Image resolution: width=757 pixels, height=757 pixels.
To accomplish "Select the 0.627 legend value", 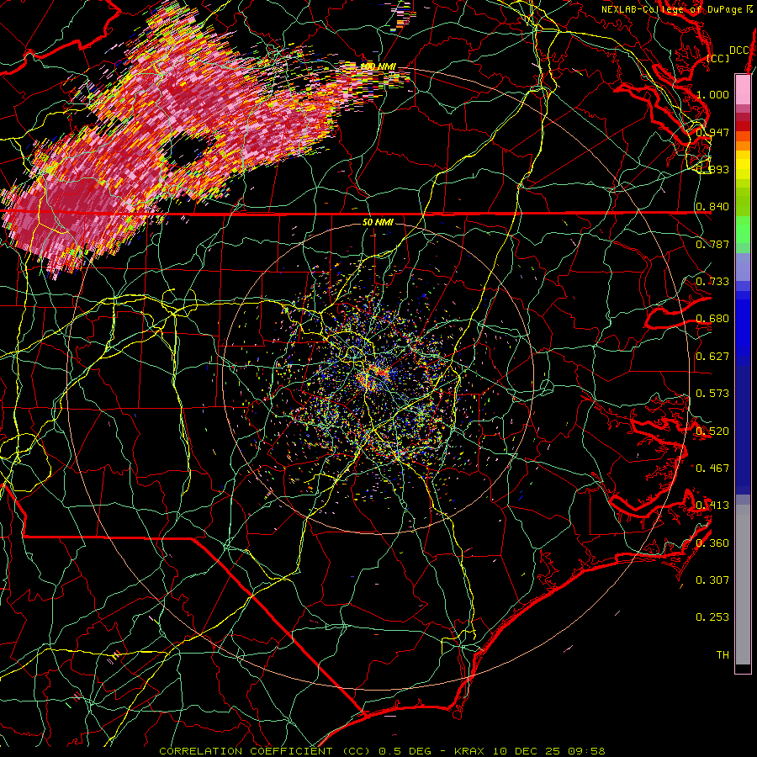I will click(x=712, y=356).
